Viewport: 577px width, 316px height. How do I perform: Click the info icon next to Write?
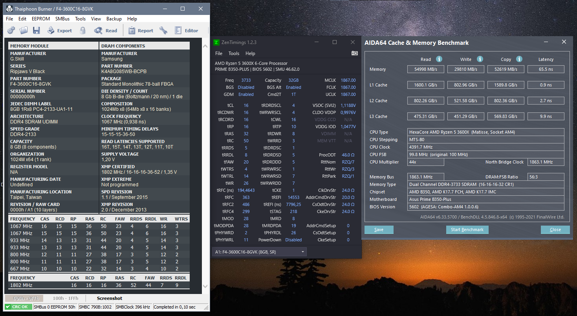tap(480, 59)
